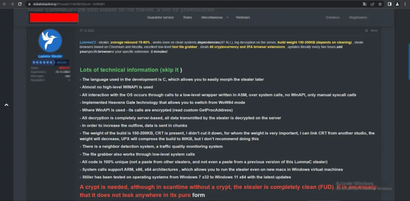Image resolution: width=410 pixels, height=201 pixels.
Task: Expand the left side panel chevron
Action: (x=6, y=105)
